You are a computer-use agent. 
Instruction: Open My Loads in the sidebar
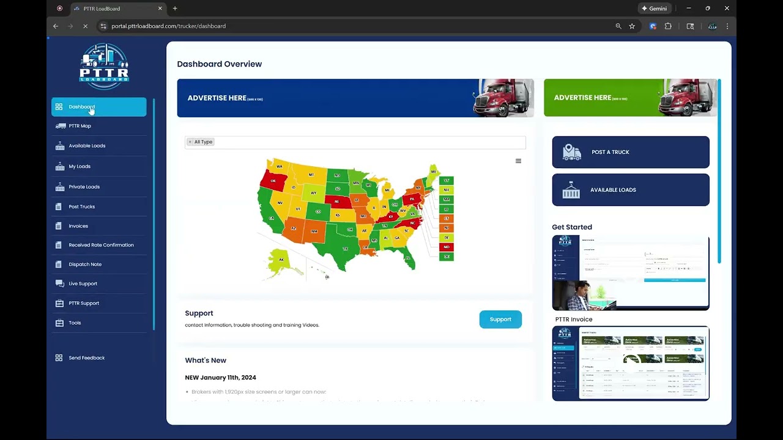point(99,166)
